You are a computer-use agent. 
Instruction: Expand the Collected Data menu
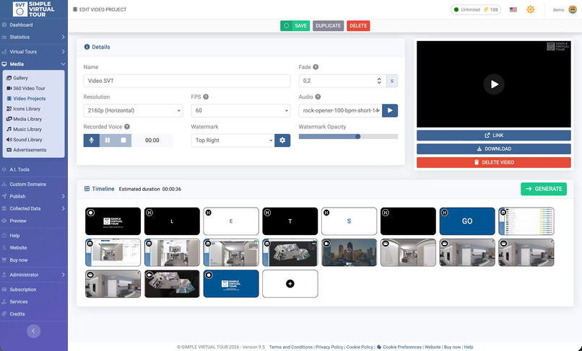[34, 209]
